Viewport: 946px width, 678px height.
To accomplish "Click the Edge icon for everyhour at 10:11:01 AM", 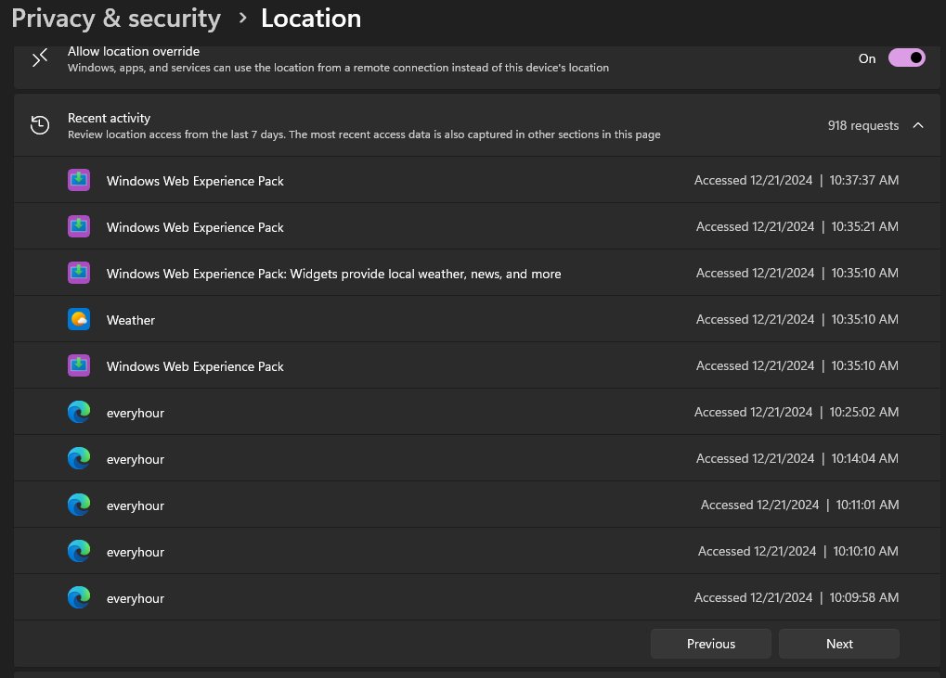I will tap(79, 505).
